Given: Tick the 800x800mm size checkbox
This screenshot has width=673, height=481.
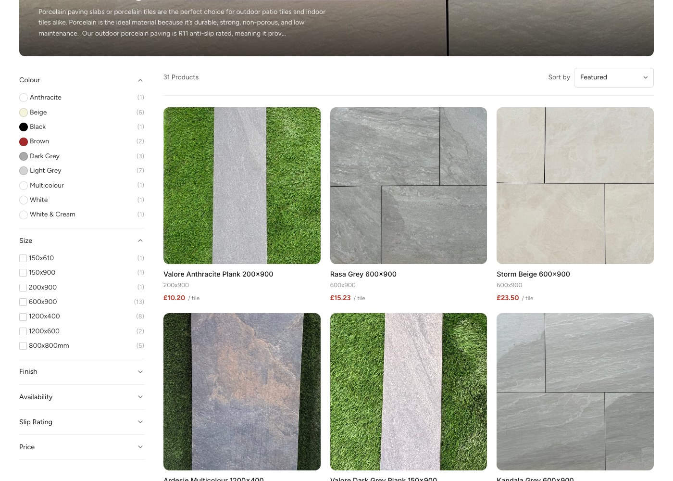Looking at the screenshot, I should [x=23, y=346].
